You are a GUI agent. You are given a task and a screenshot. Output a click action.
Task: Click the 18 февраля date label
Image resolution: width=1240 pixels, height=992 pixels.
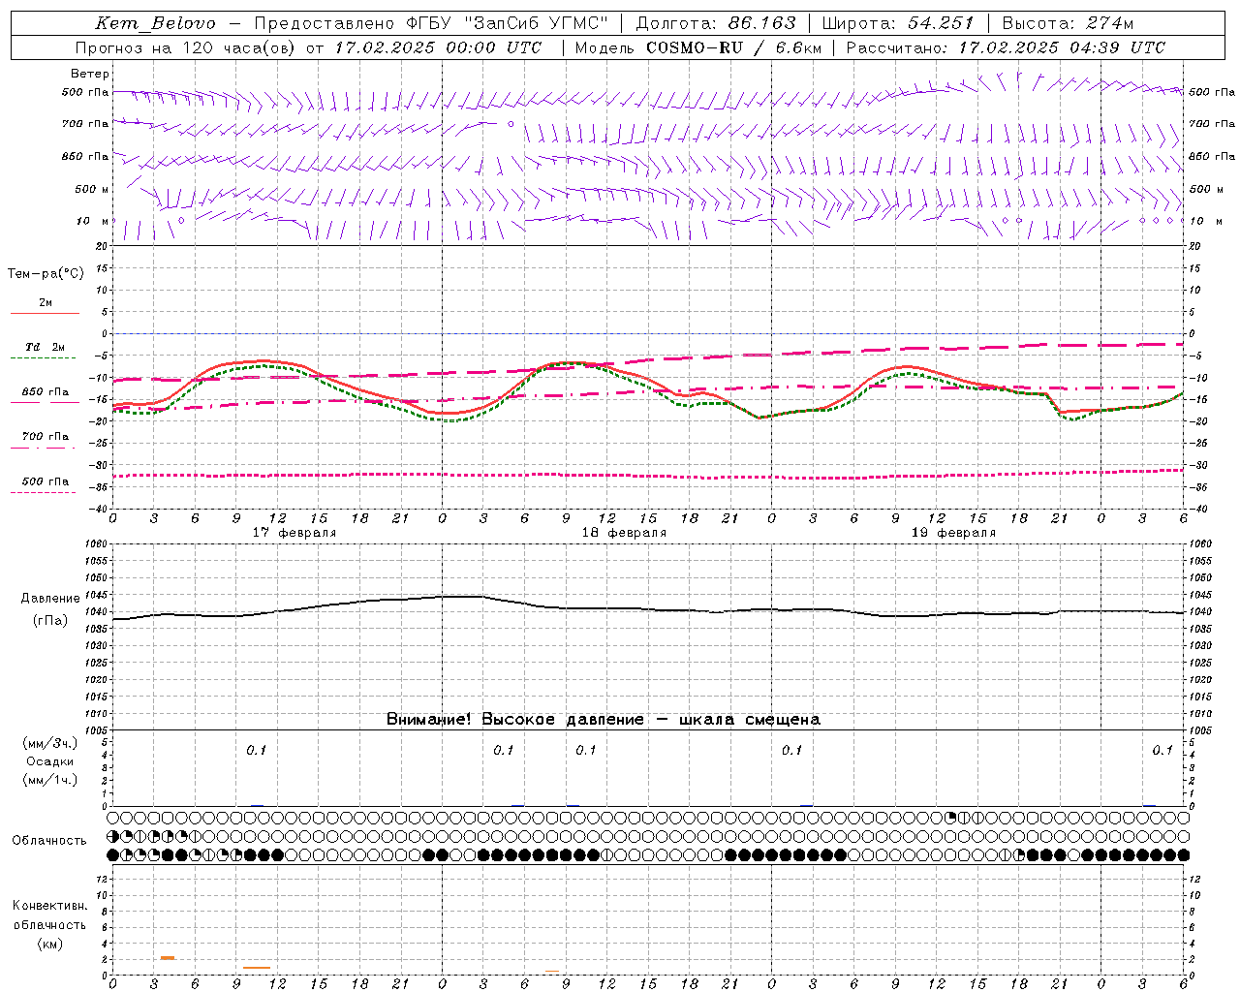[624, 533]
